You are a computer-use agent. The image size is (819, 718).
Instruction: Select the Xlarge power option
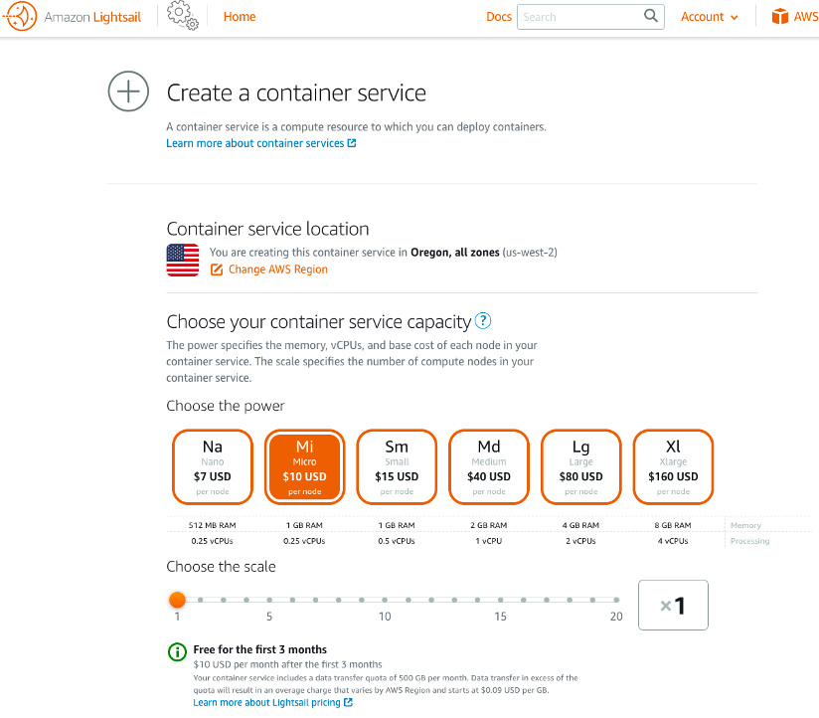(x=673, y=466)
